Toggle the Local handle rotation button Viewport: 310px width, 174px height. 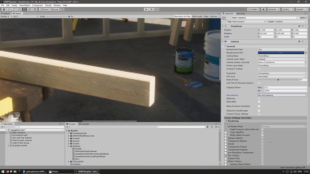click(54, 9)
